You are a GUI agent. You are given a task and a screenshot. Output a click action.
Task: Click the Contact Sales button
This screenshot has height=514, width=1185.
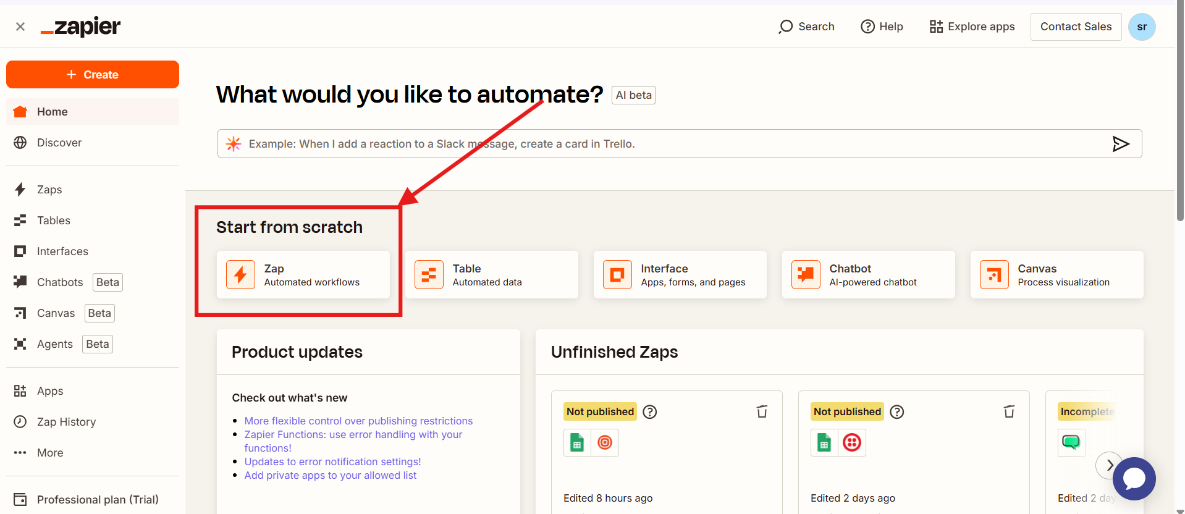(x=1076, y=27)
